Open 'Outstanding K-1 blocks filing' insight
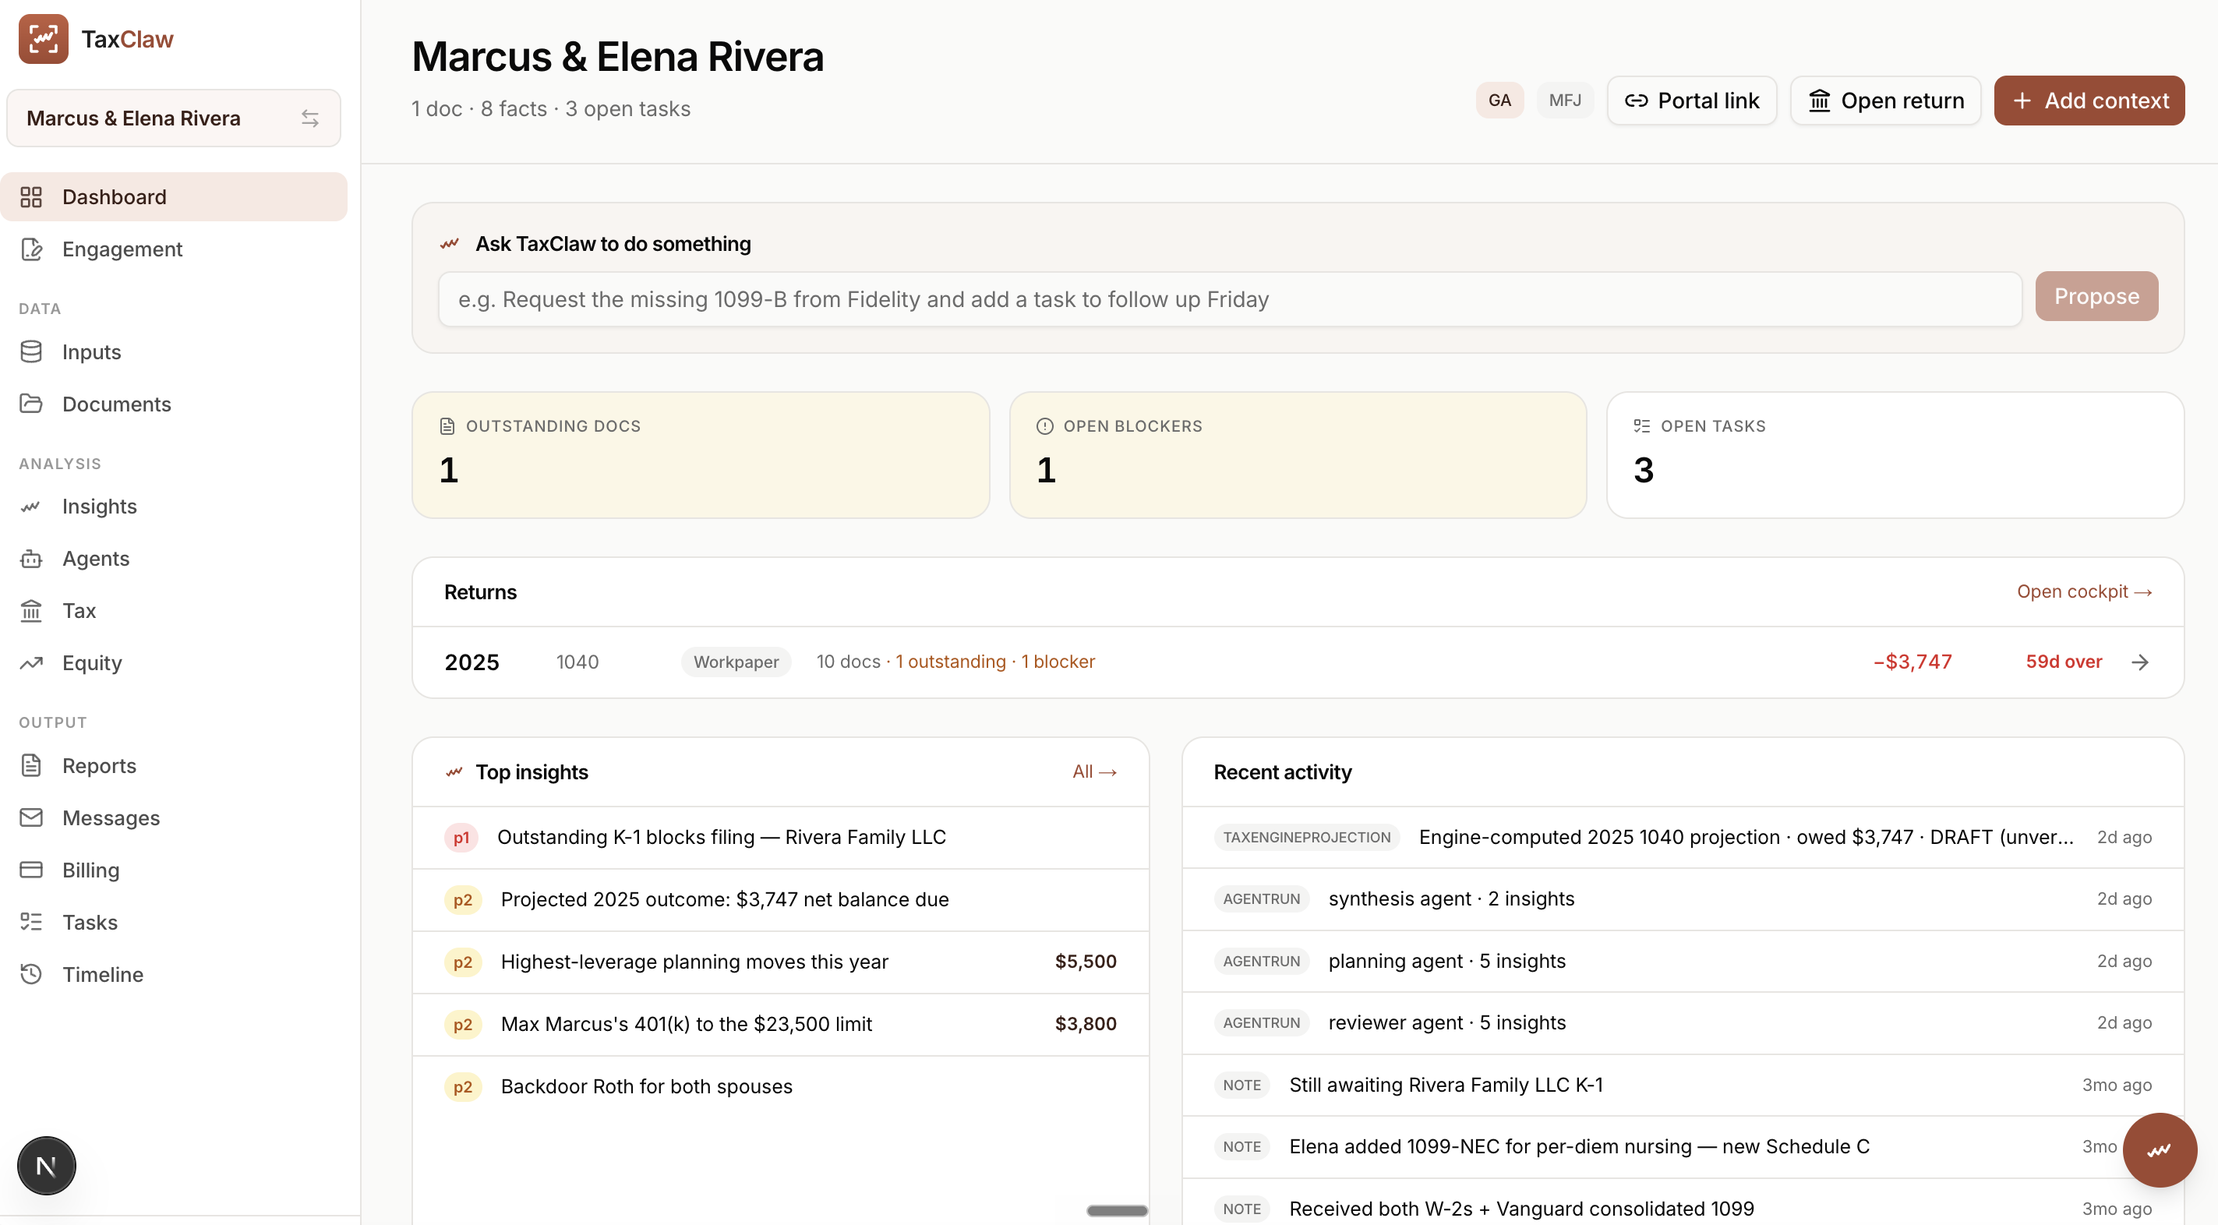 pos(780,838)
